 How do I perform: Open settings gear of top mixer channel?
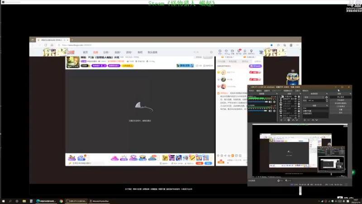(274, 102)
